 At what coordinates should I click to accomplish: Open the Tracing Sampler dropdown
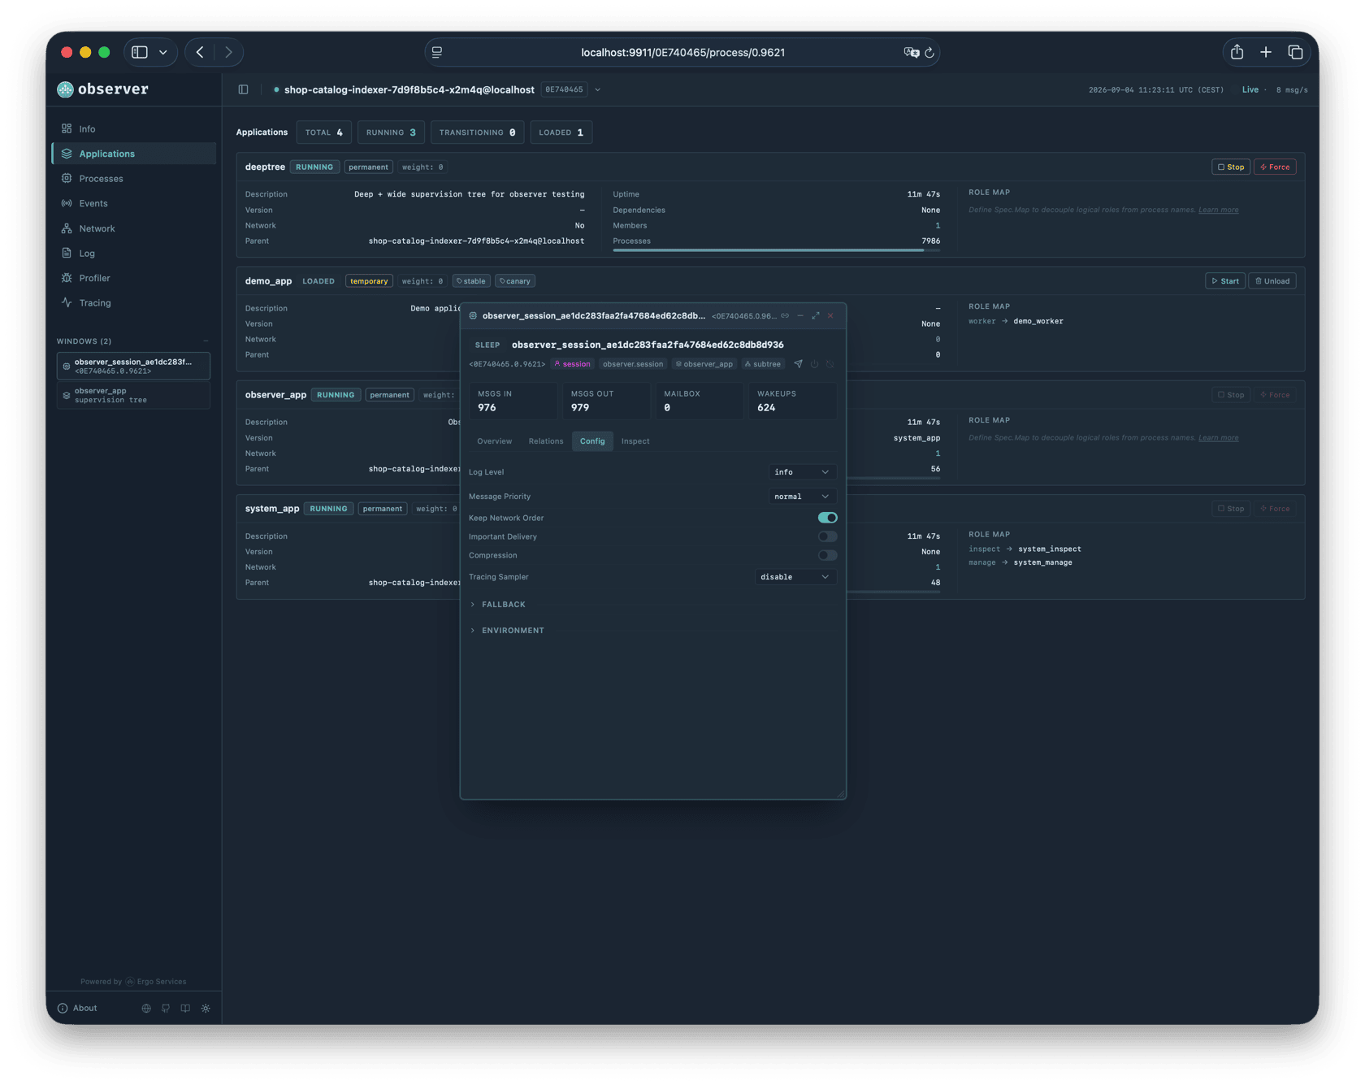(x=795, y=576)
